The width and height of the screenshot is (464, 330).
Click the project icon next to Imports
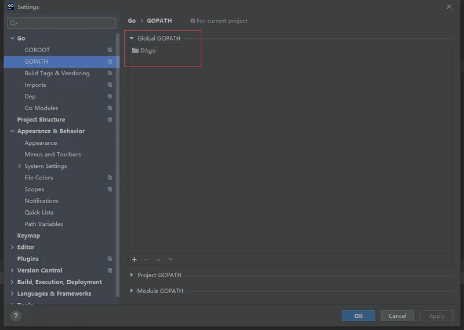pos(110,85)
